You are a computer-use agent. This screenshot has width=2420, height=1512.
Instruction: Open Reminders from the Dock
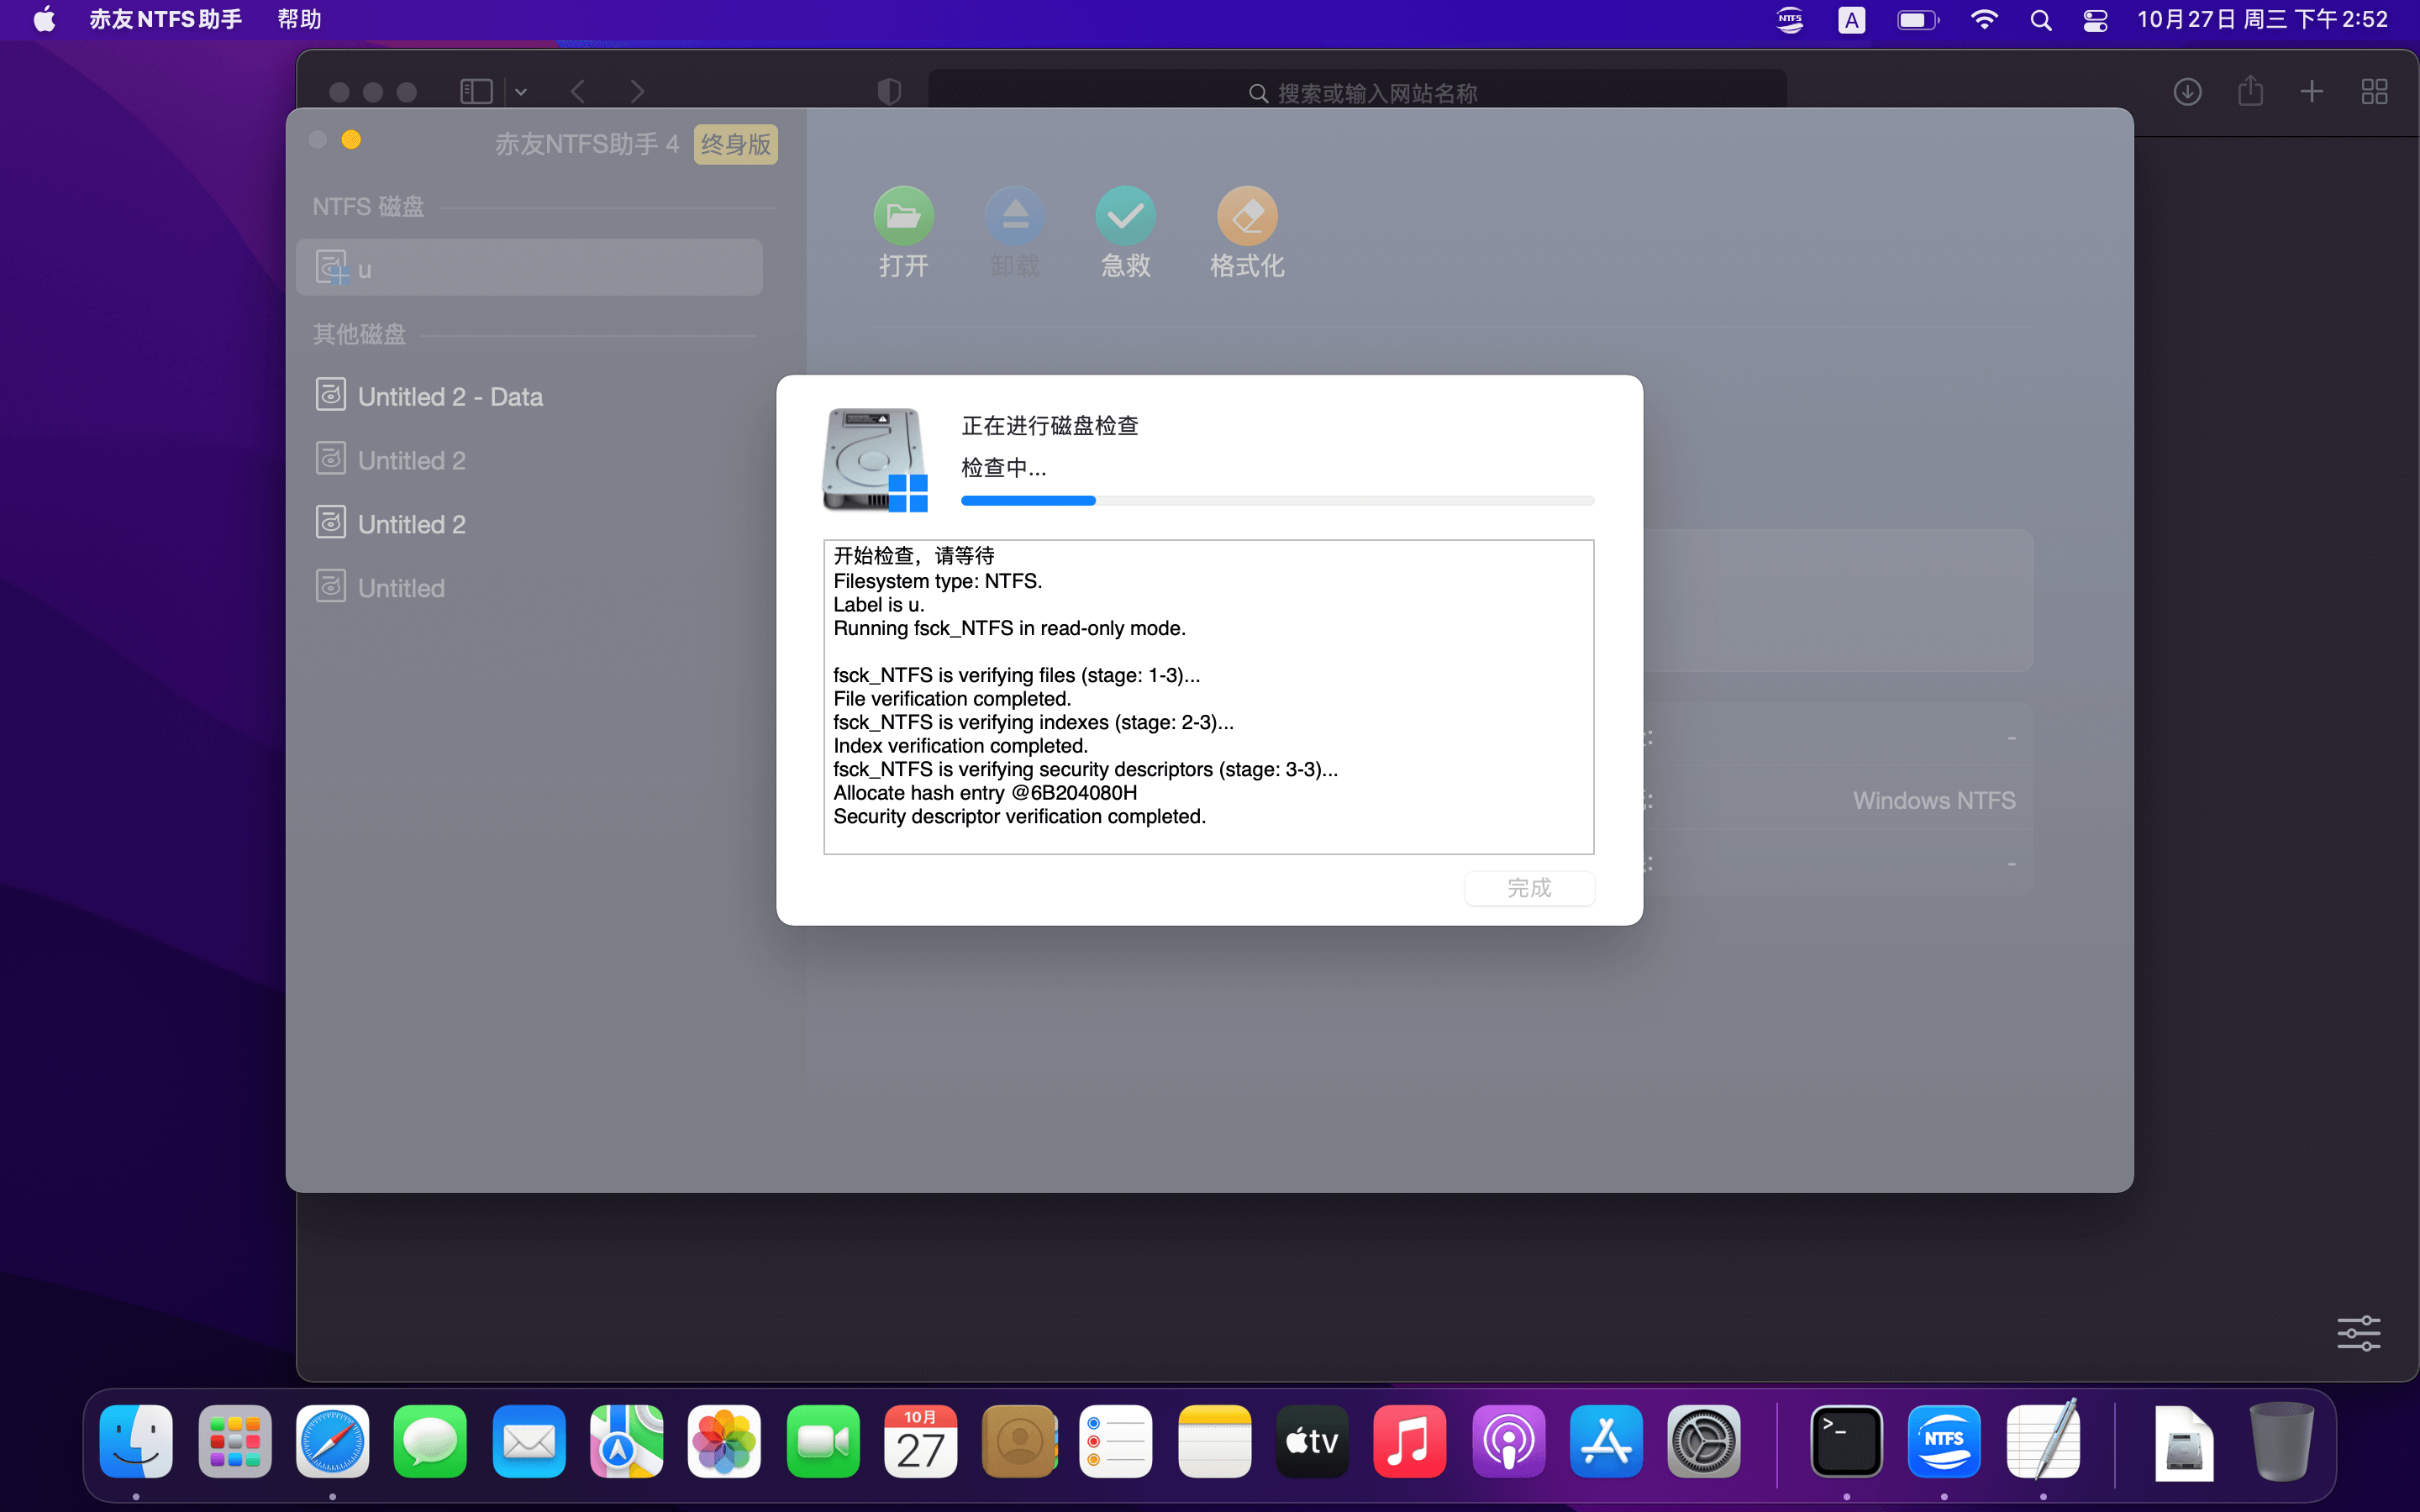[1116, 1441]
